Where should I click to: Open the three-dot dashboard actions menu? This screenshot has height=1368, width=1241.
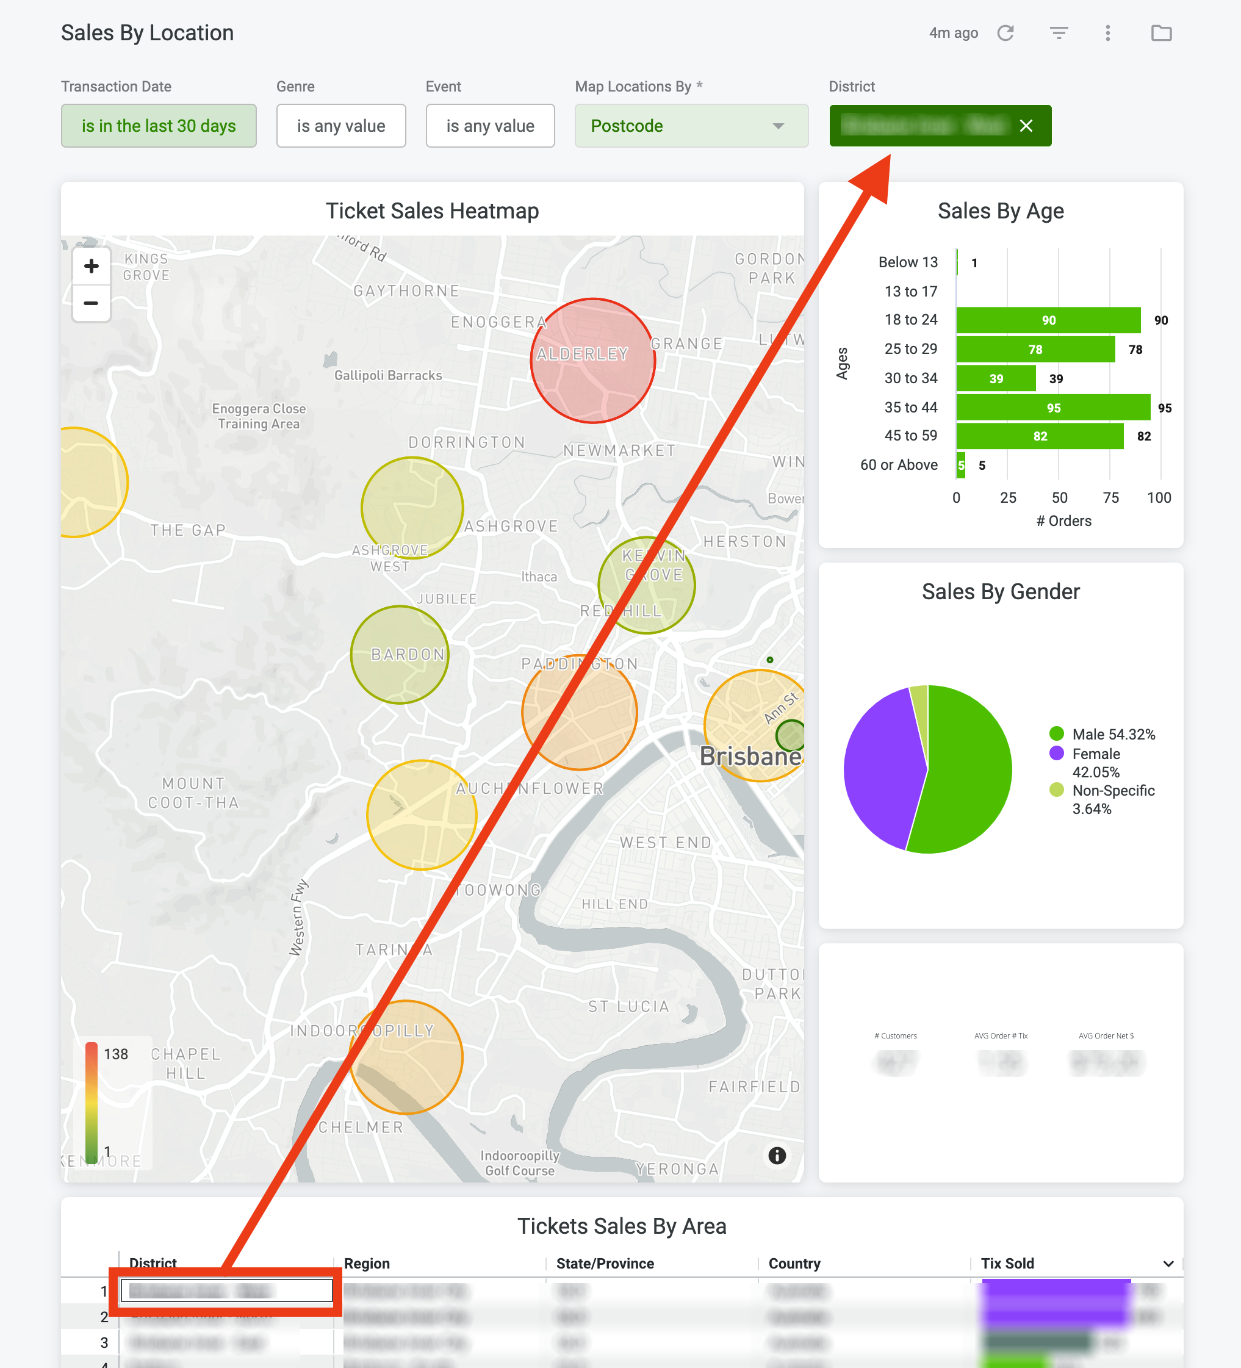(1107, 32)
